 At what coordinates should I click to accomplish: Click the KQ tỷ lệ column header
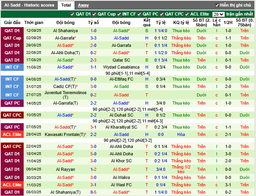[181, 22]
